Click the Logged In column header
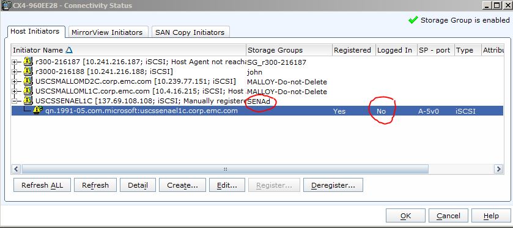 (x=396, y=50)
